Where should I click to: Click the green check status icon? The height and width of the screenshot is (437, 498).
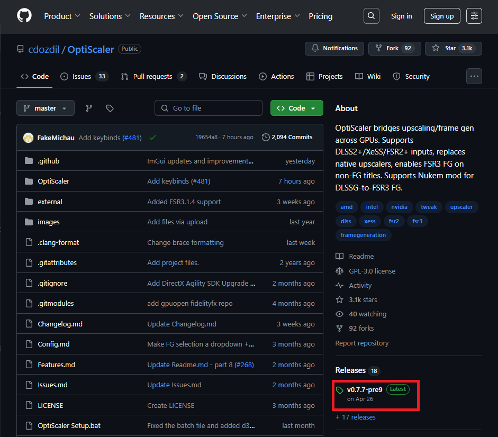click(153, 138)
